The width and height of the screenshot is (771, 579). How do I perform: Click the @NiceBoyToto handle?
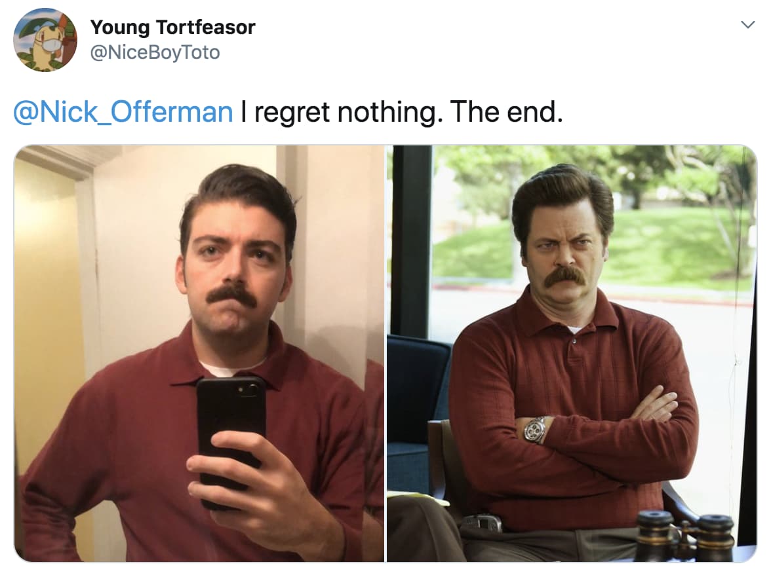pos(155,52)
